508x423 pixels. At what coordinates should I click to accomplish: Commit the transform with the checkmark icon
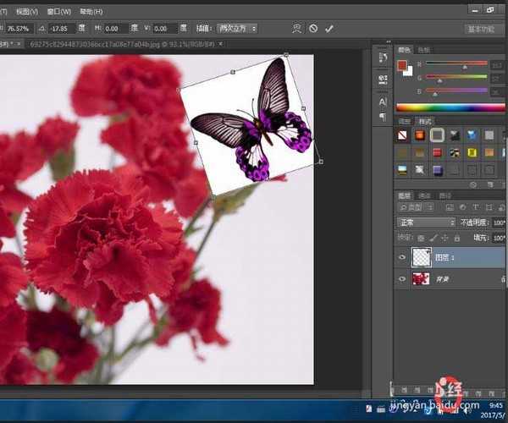(329, 28)
